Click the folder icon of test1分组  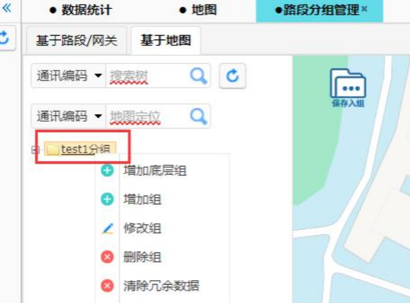tap(53, 150)
